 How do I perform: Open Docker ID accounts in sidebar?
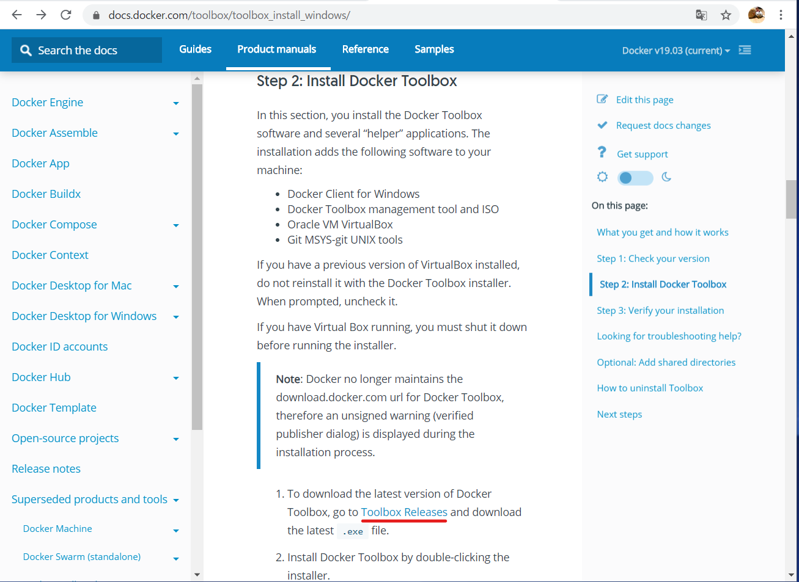(59, 346)
